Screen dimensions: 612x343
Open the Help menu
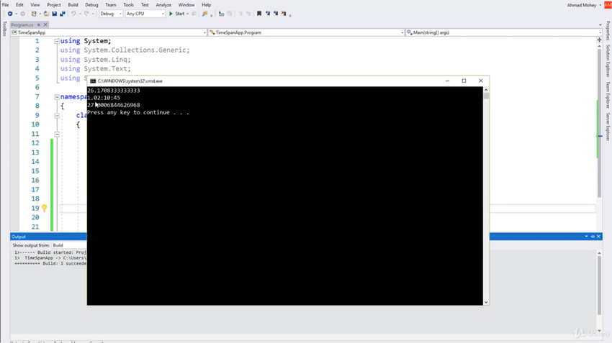tap(207, 5)
